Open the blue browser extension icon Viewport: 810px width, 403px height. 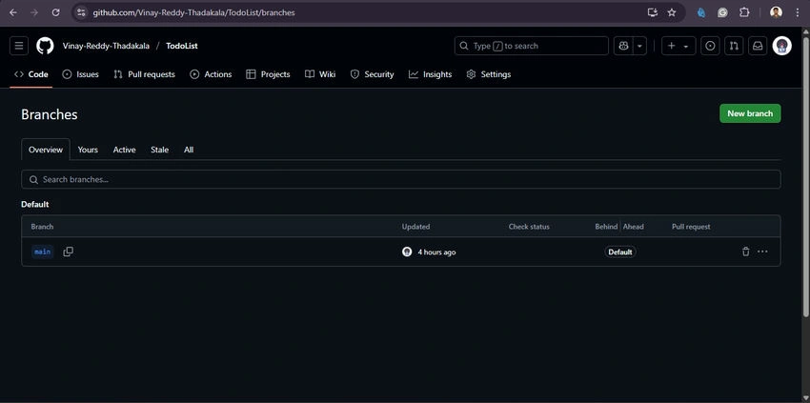tap(701, 12)
